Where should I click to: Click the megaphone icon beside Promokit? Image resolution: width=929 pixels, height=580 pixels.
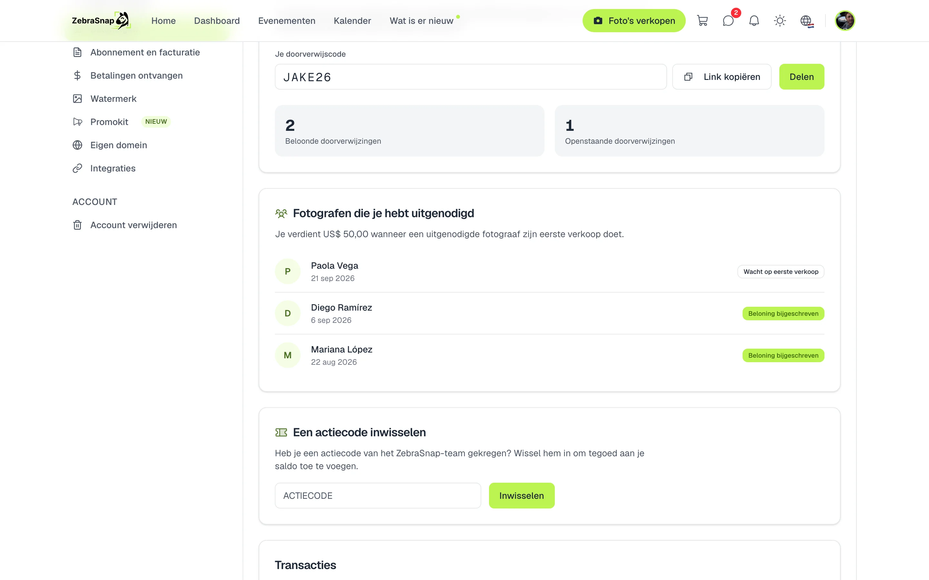(x=77, y=122)
